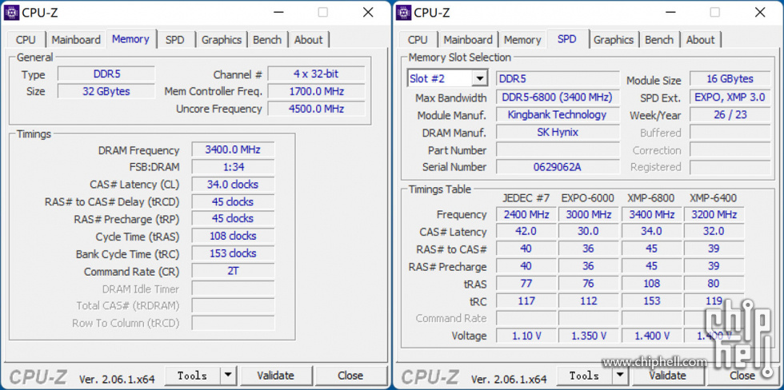Minimize the left CPU-Z window

pos(278,13)
